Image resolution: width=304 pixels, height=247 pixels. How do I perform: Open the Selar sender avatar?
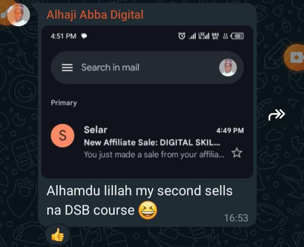point(62,135)
